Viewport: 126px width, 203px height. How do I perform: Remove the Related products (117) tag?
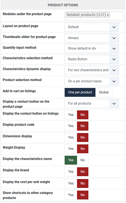108,15
